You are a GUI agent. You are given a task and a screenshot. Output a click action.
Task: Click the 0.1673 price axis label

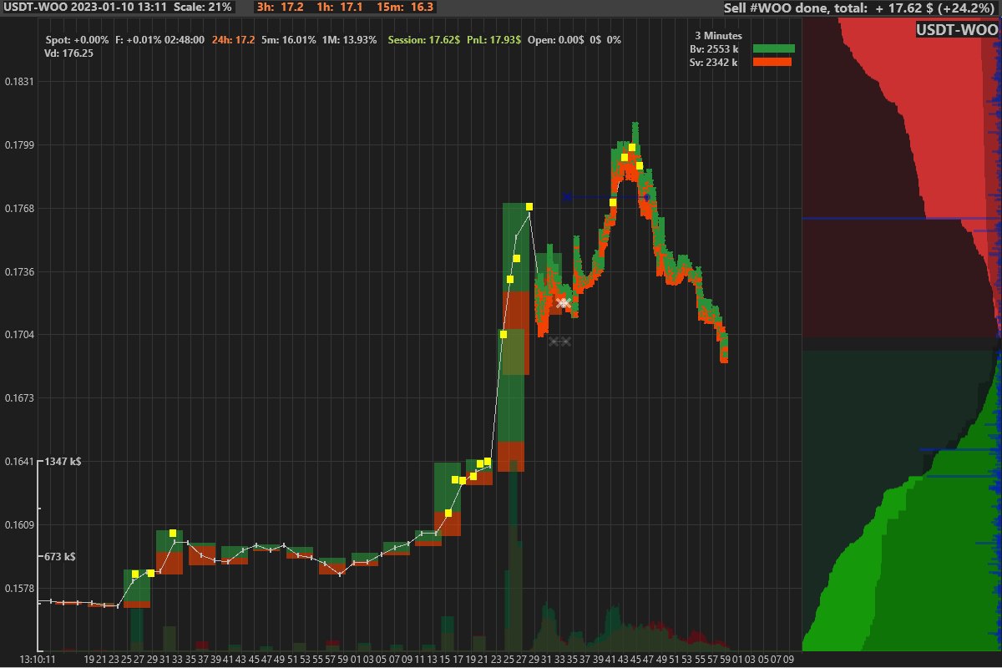click(19, 398)
